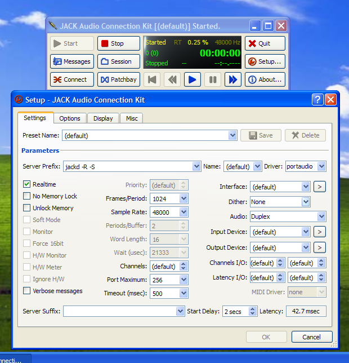Open the Messages window
Viewport: 349px width, 363px height.
pos(72,61)
